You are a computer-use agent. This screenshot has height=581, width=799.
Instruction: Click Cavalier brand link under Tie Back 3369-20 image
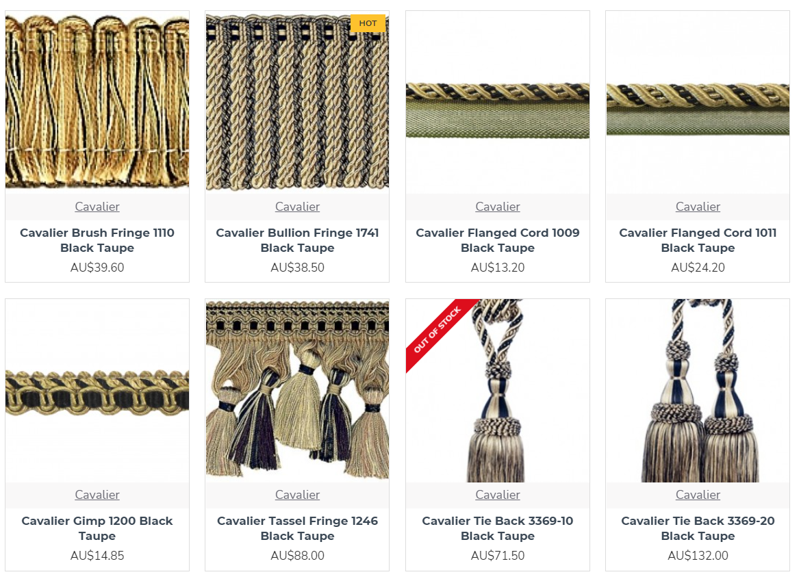click(x=698, y=495)
